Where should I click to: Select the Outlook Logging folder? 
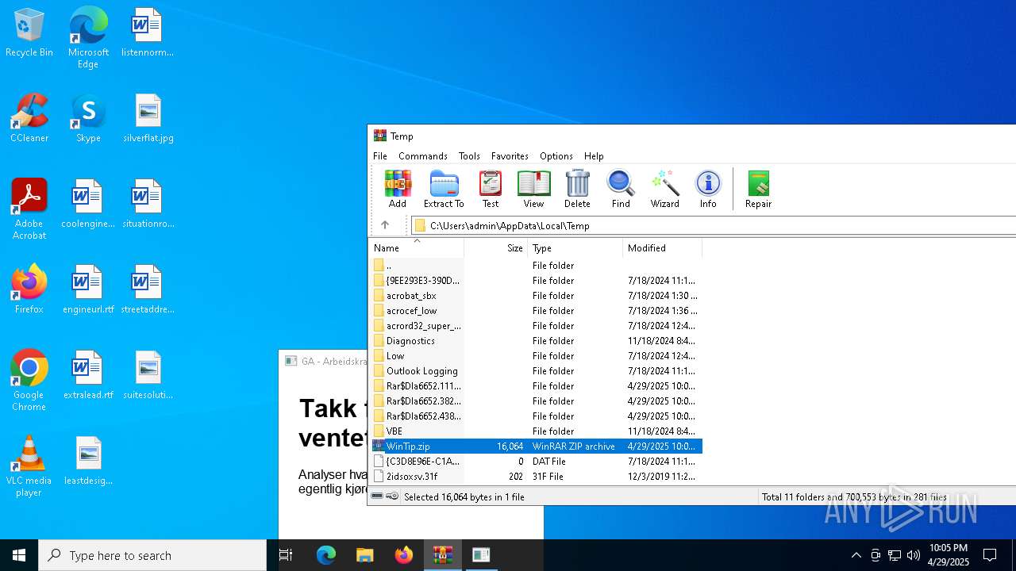536,371
